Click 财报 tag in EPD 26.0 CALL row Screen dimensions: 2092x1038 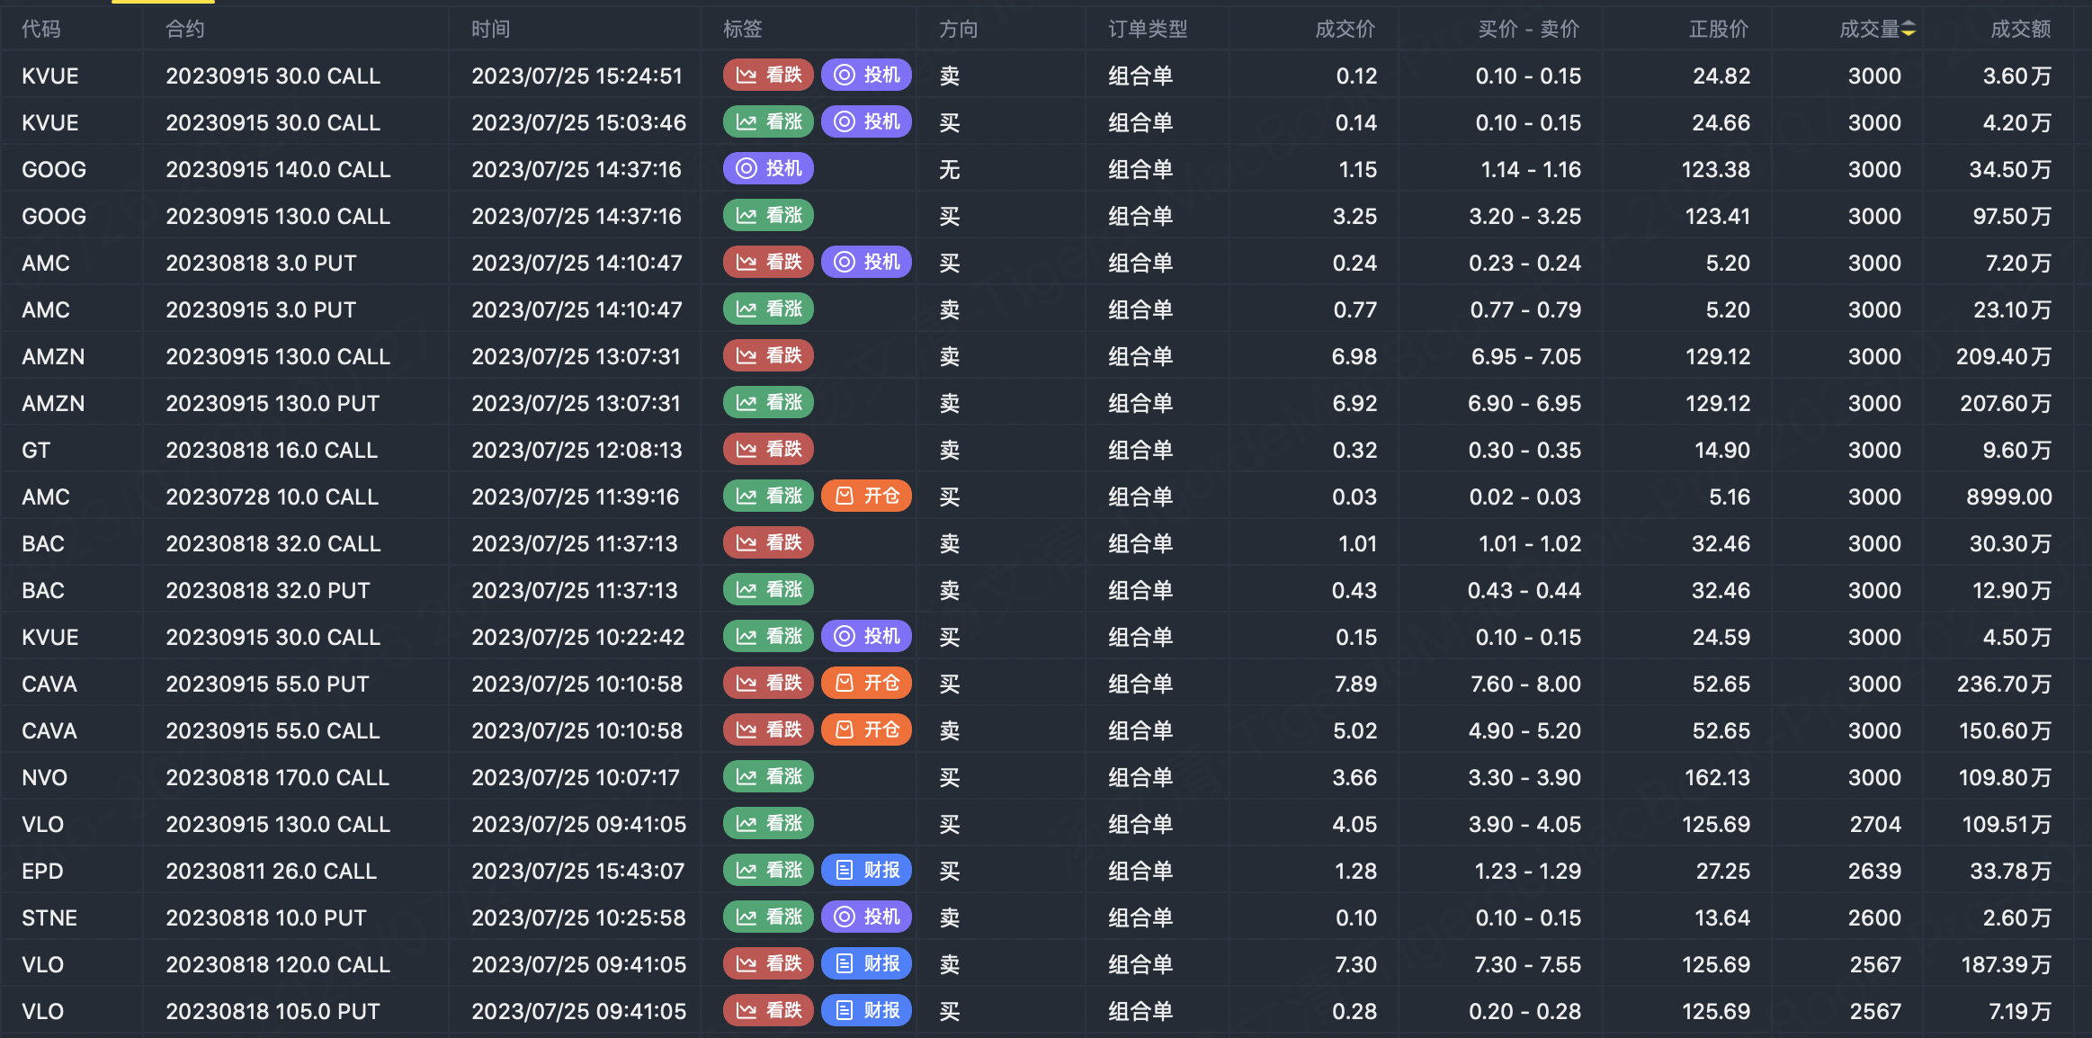pyautogui.click(x=866, y=870)
